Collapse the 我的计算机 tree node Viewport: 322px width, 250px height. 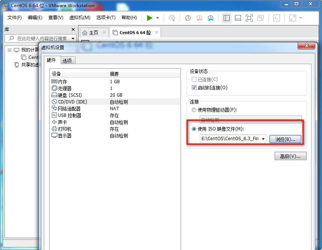point(9,50)
